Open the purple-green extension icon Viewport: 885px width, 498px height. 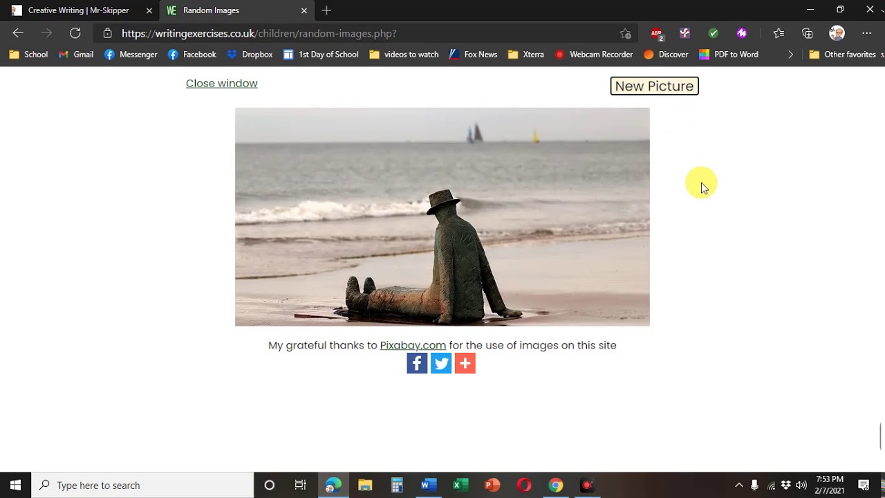coord(684,33)
